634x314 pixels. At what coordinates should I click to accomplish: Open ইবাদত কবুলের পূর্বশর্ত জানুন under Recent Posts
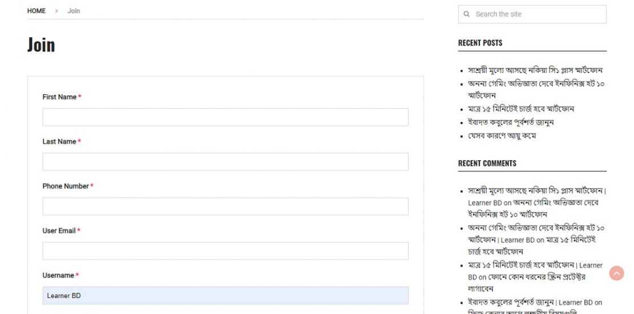[511, 122]
